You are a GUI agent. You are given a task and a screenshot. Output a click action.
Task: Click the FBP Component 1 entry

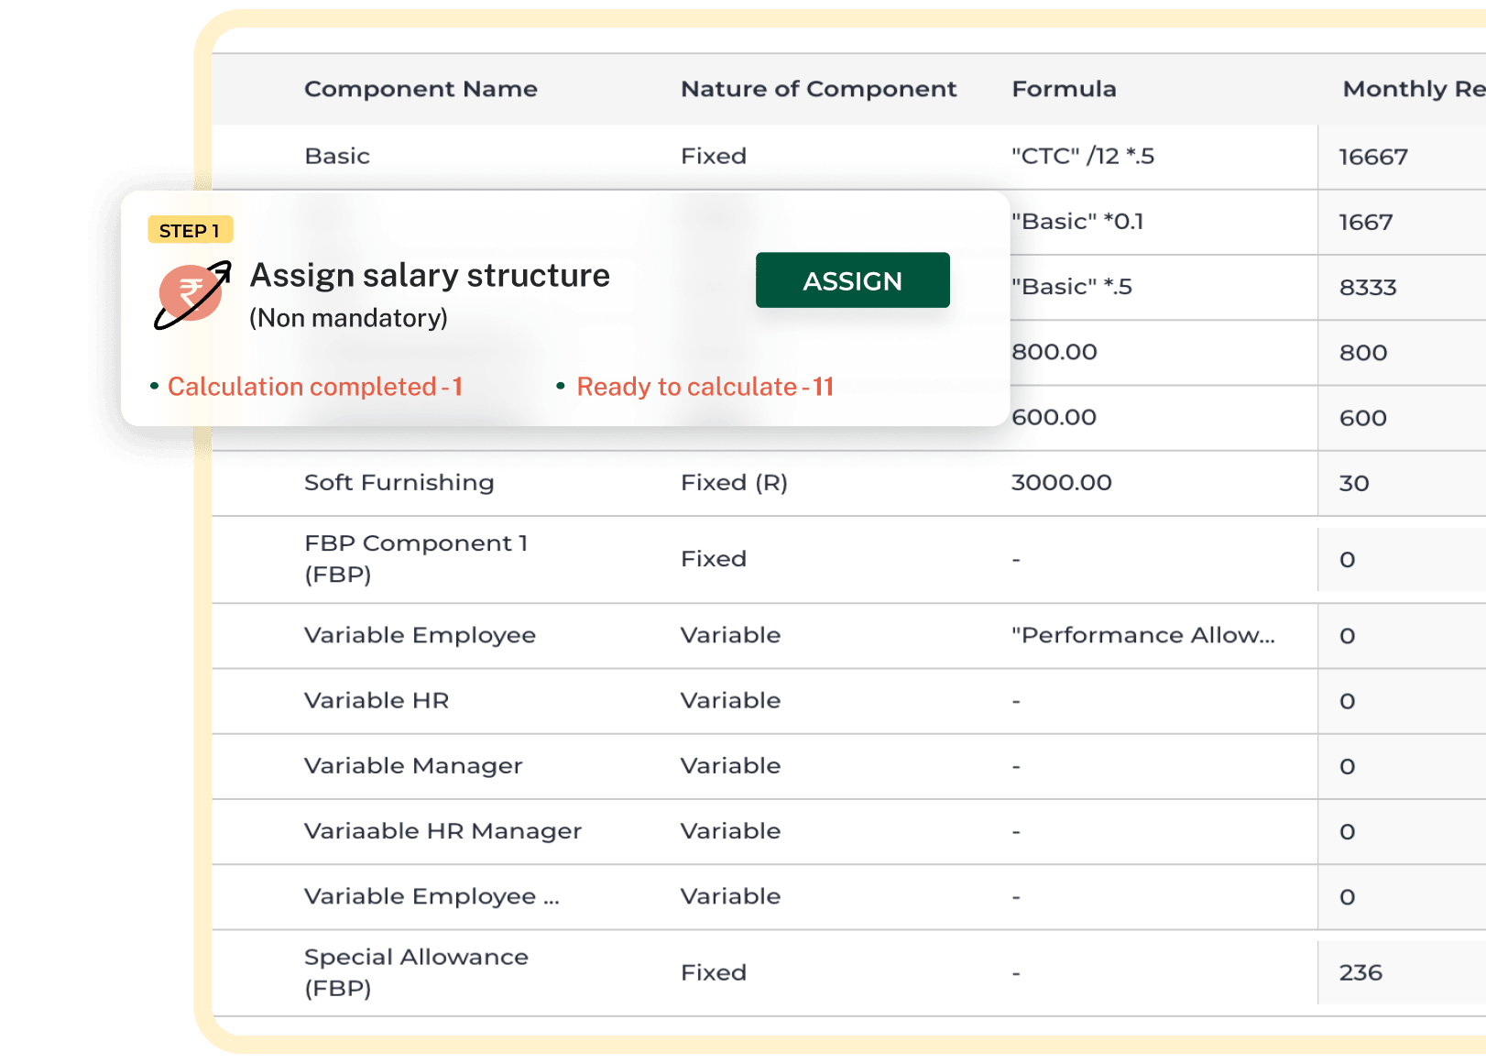click(416, 559)
